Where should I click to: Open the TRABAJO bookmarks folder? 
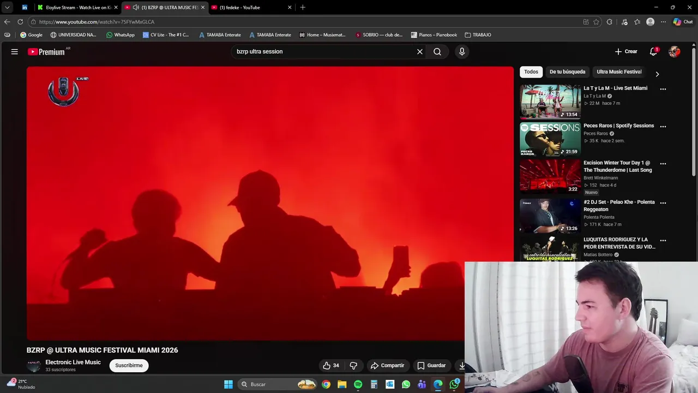tap(478, 35)
